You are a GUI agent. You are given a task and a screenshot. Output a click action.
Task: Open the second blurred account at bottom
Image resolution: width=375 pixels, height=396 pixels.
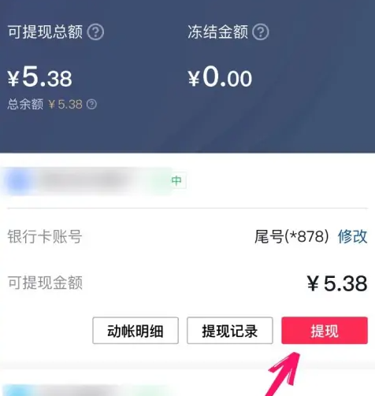point(87,390)
